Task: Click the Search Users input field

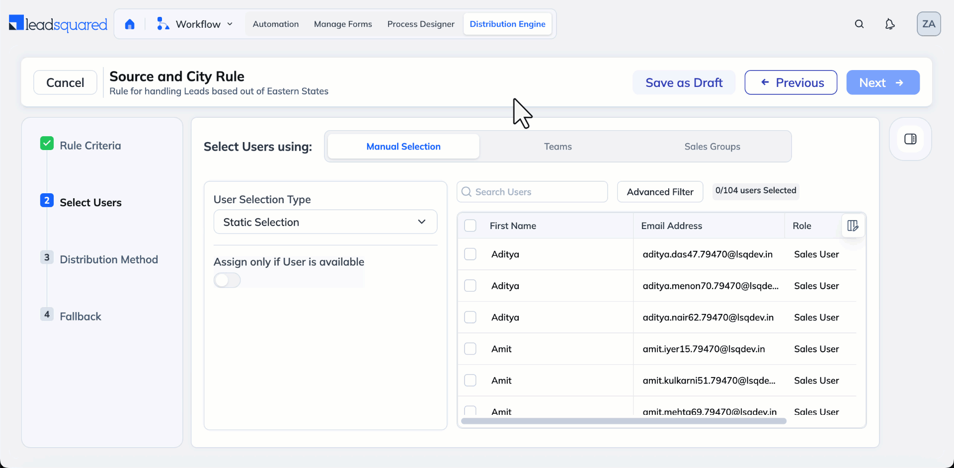Action: 532,192
